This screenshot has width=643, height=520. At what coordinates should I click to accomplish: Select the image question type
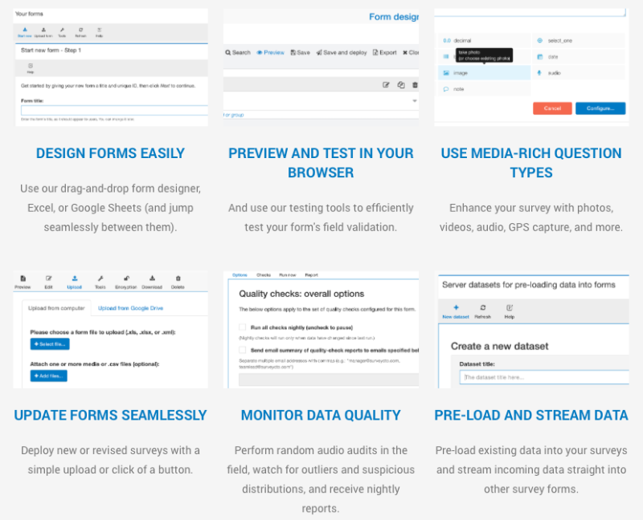pyautogui.click(x=485, y=73)
